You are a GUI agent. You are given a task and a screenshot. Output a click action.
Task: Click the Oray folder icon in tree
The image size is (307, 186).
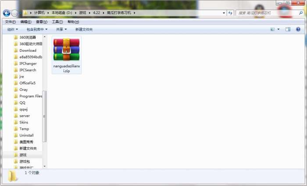click(x=16, y=89)
